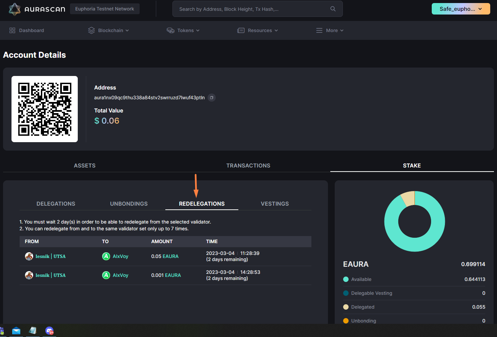Click the Dashboard grid icon
Screen dimensions: 497x337
13,30
